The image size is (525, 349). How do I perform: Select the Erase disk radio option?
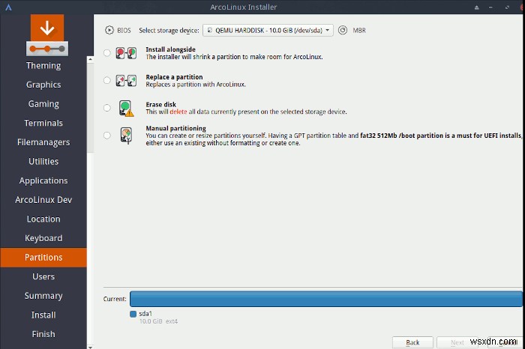[x=106, y=108]
